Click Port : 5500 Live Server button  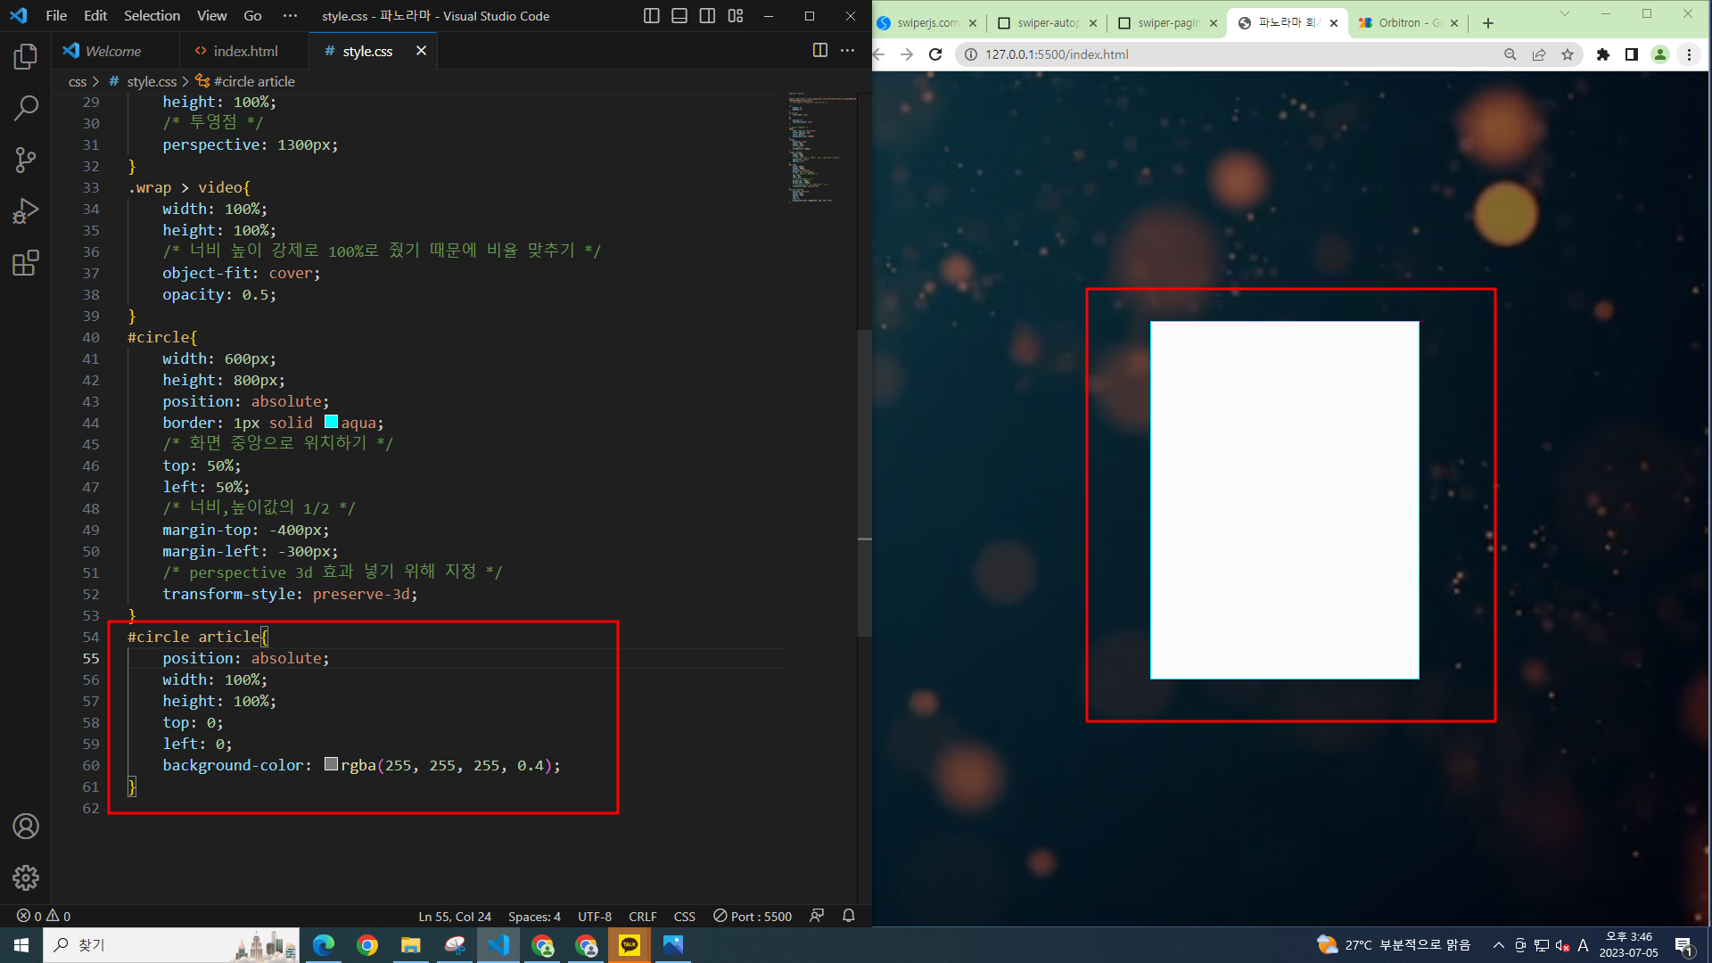753,916
